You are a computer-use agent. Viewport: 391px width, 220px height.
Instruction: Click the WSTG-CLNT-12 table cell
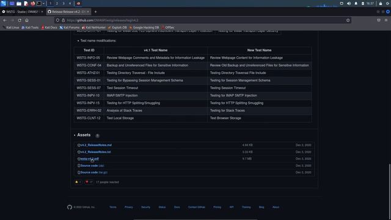pyautogui.click(x=88, y=118)
